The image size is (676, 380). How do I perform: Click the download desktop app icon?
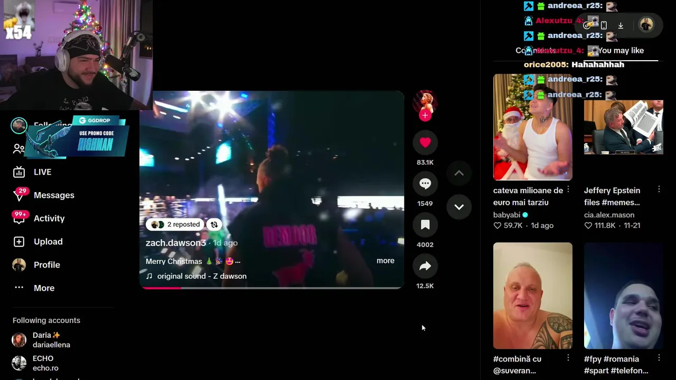coord(621,25)
